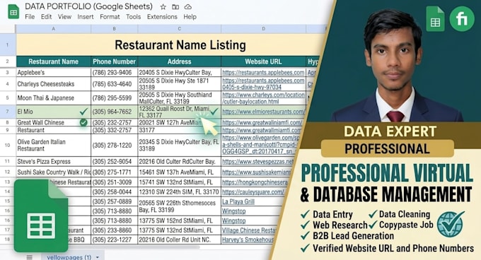Select column A header
This screenshot has width=481, height=260.
53,29
